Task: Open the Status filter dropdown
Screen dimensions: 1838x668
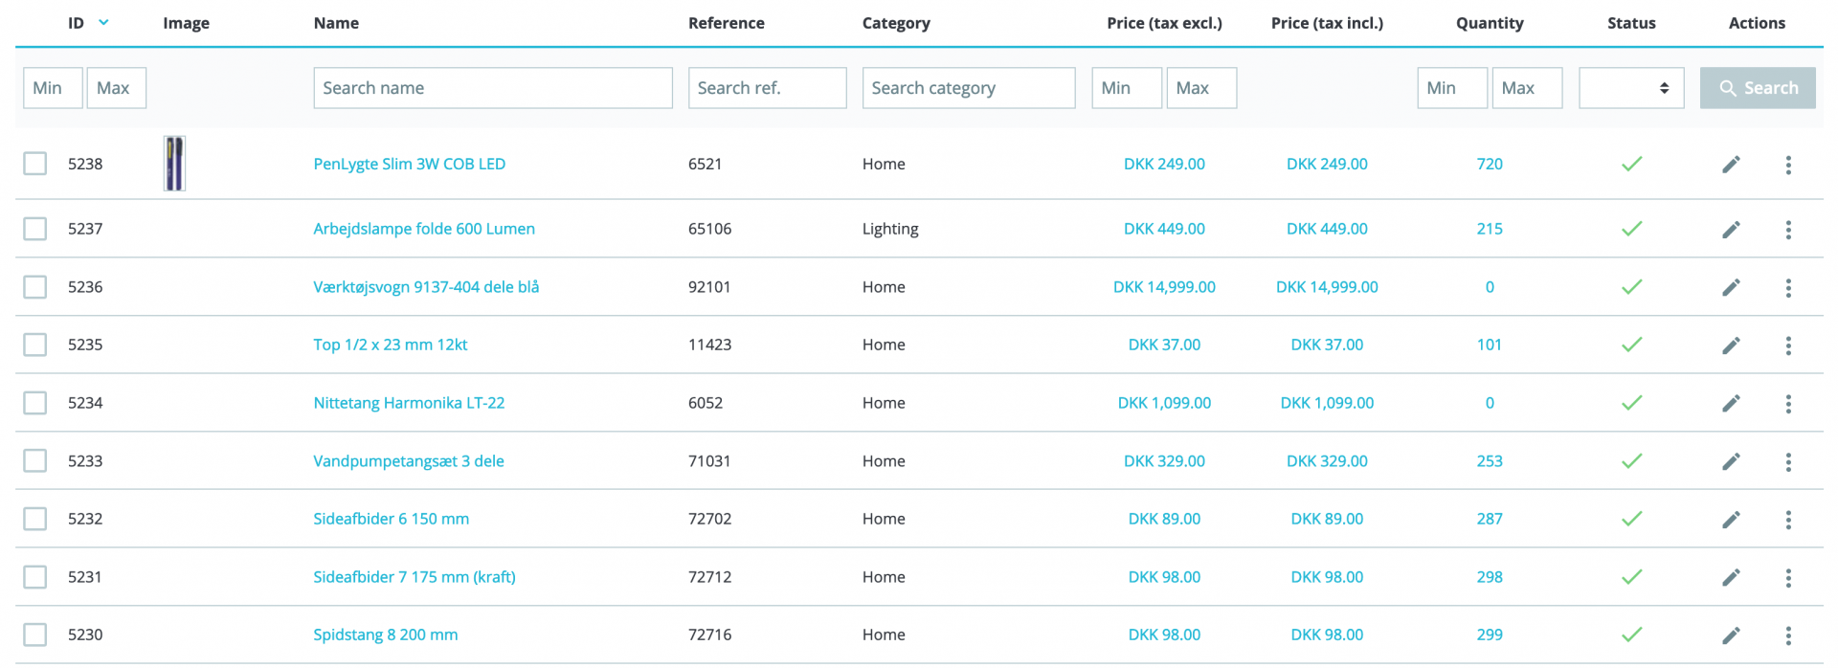Action: tap(1630, 88)
